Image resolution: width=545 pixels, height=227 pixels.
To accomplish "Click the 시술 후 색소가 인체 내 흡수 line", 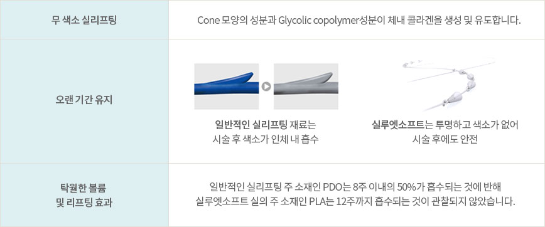I will pyautogui.click(x=266, y=139).
